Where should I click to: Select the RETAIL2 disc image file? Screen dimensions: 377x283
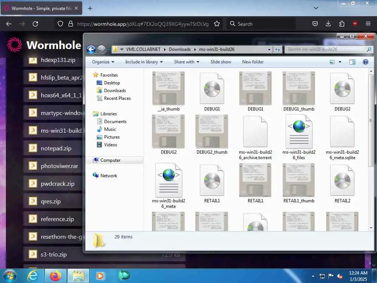342,184
